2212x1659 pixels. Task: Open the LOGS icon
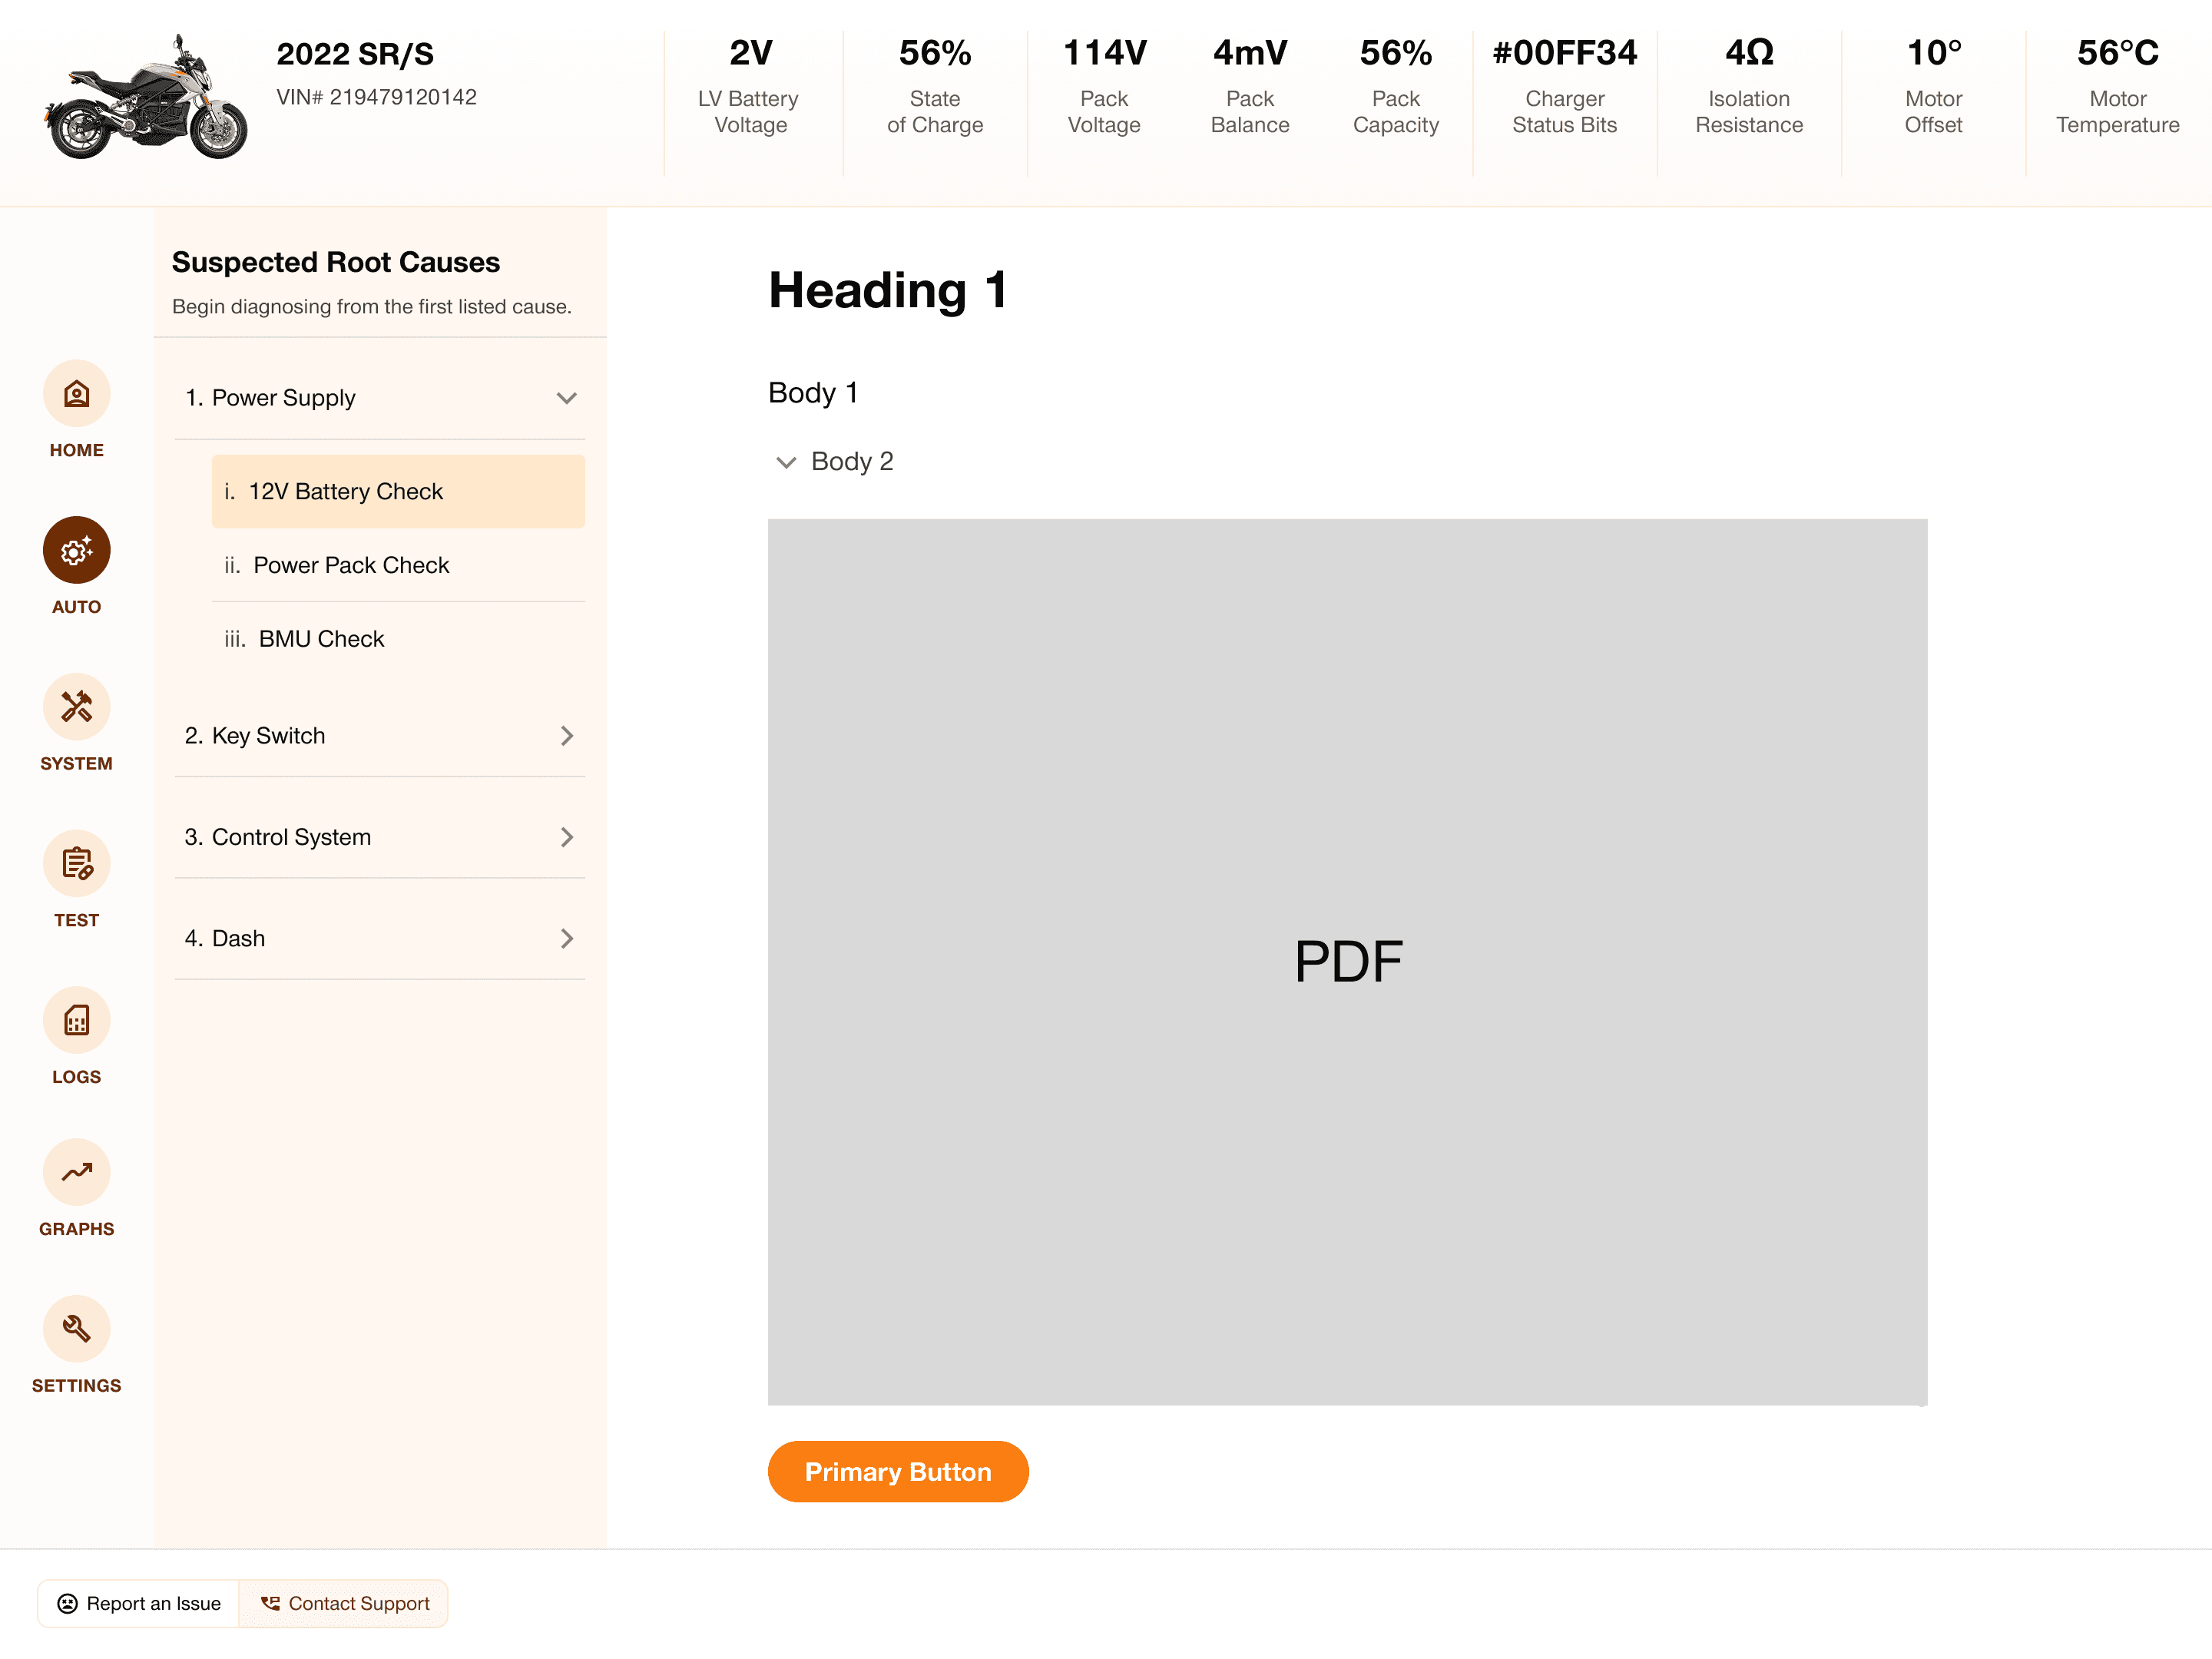pos(76,1021)
